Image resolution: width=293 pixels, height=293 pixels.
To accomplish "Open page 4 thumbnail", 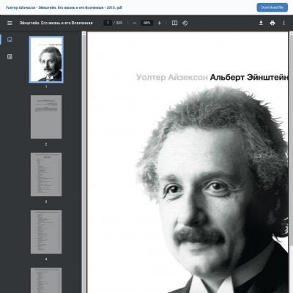I will [46, 232].
